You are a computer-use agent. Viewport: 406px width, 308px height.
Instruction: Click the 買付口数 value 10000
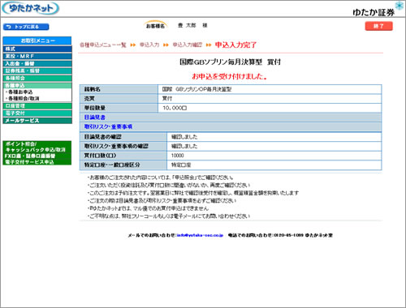click(177, 156)
